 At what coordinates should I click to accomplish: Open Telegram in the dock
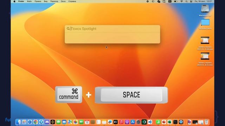tap(41, 122)
